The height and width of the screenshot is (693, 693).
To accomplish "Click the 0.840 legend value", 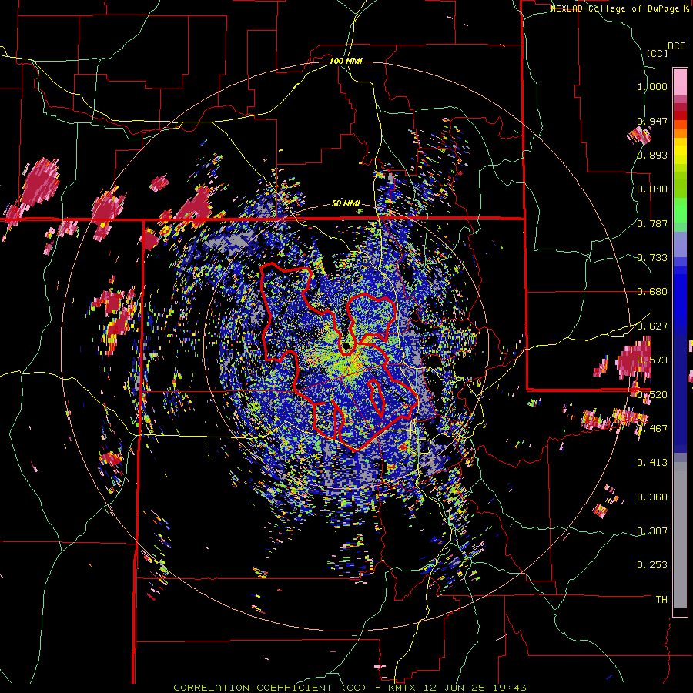I will [652, 189].
